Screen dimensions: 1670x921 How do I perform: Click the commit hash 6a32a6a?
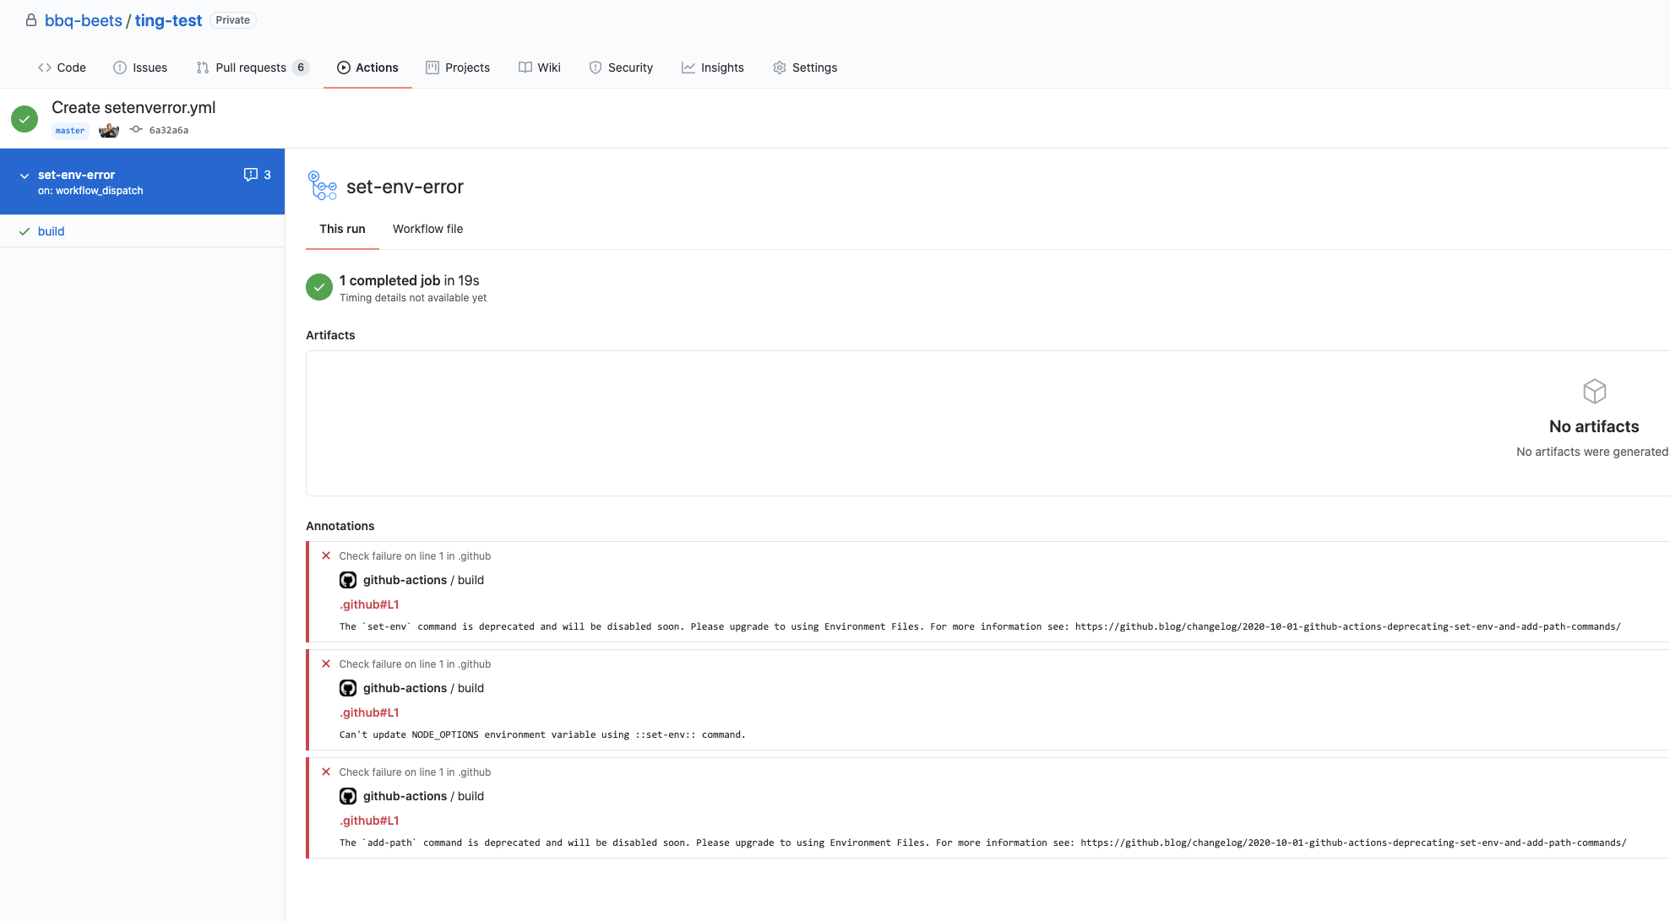tap(168, 130)
